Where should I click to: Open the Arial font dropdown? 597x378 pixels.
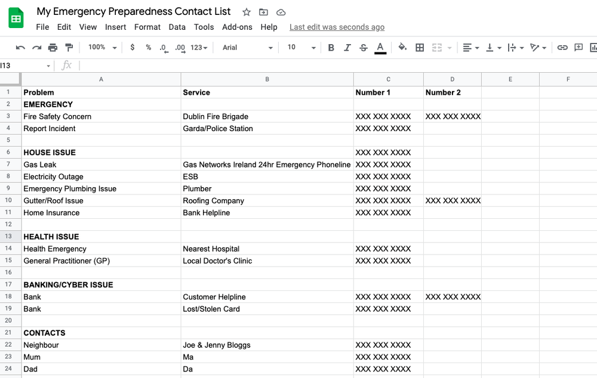pos(248,48)
